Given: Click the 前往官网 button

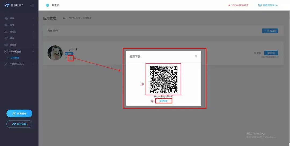Looking at the screenshot, I should click(x=19, y=124).
